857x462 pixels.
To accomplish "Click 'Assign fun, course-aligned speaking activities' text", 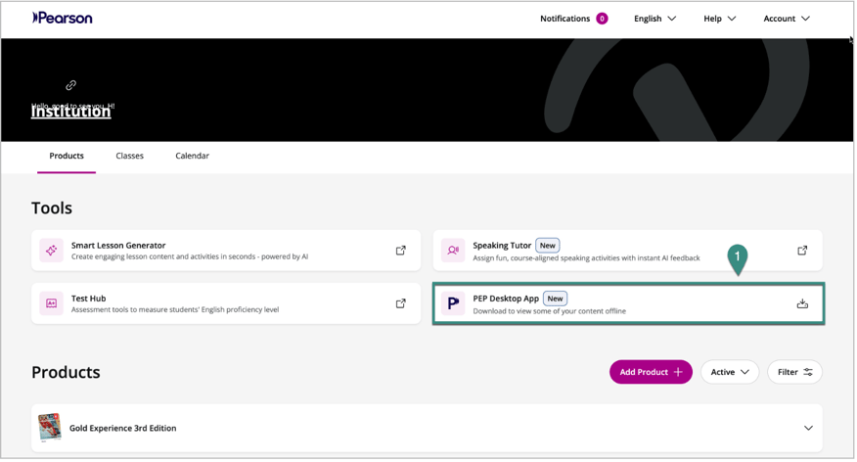I will [586, 258].
